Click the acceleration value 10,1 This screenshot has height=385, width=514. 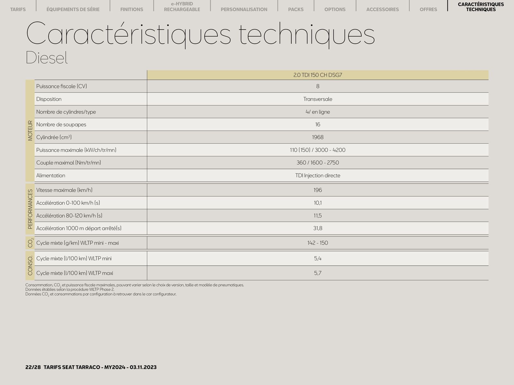click(x=318, y=203)
